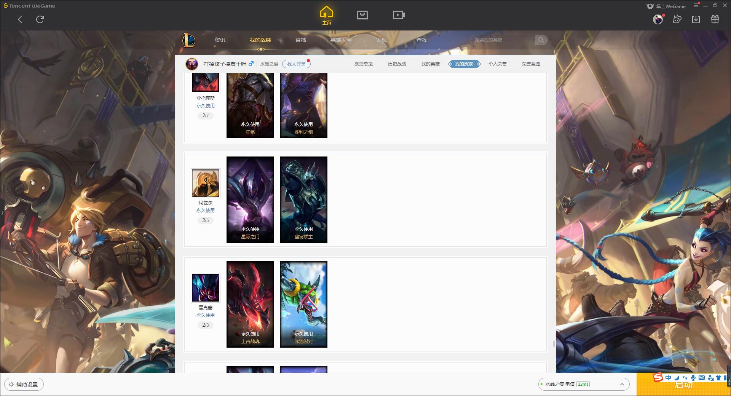Click the 水晶之痕 server label by name

coord(269,64)
